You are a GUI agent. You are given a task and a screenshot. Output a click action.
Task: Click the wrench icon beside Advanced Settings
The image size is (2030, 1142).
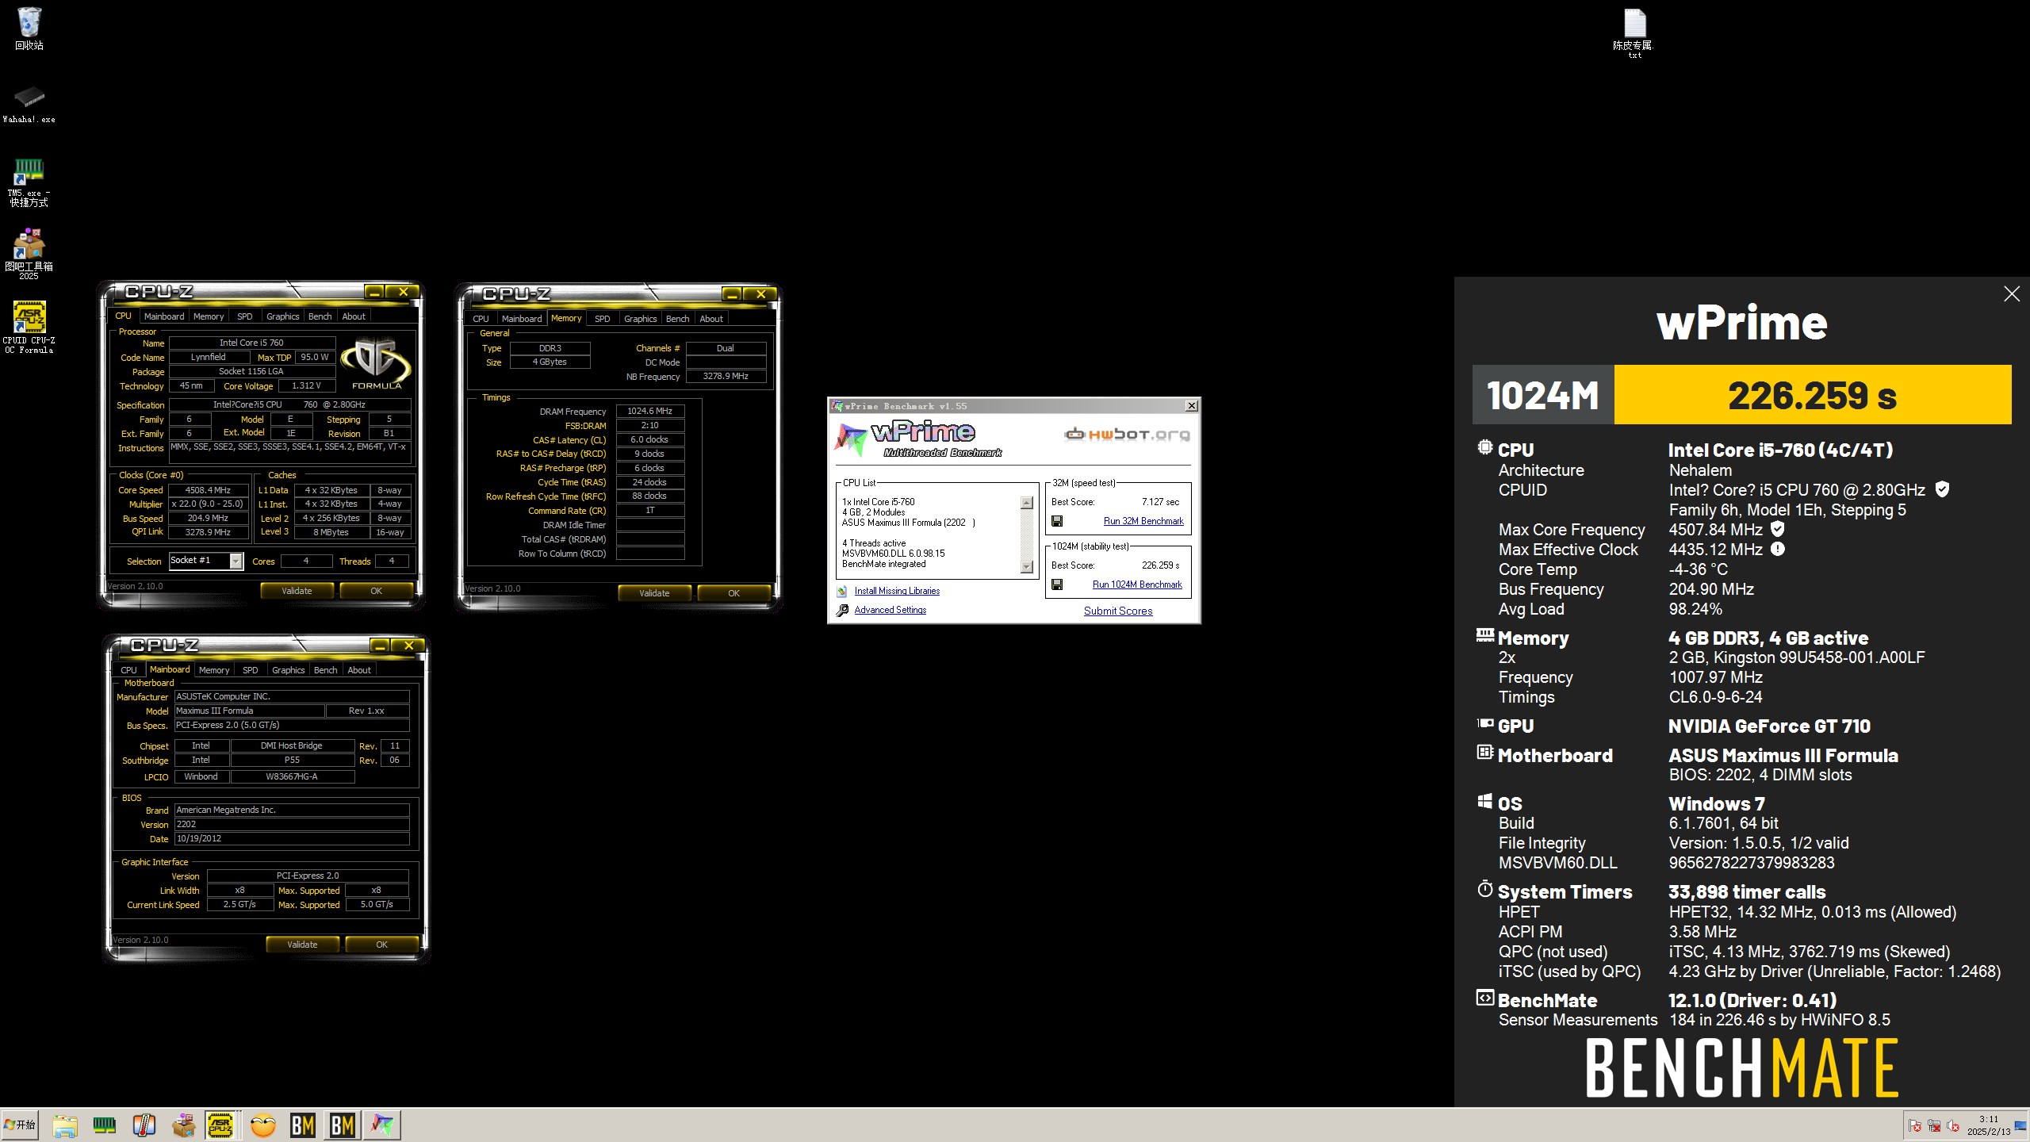(x=842, y=610)
